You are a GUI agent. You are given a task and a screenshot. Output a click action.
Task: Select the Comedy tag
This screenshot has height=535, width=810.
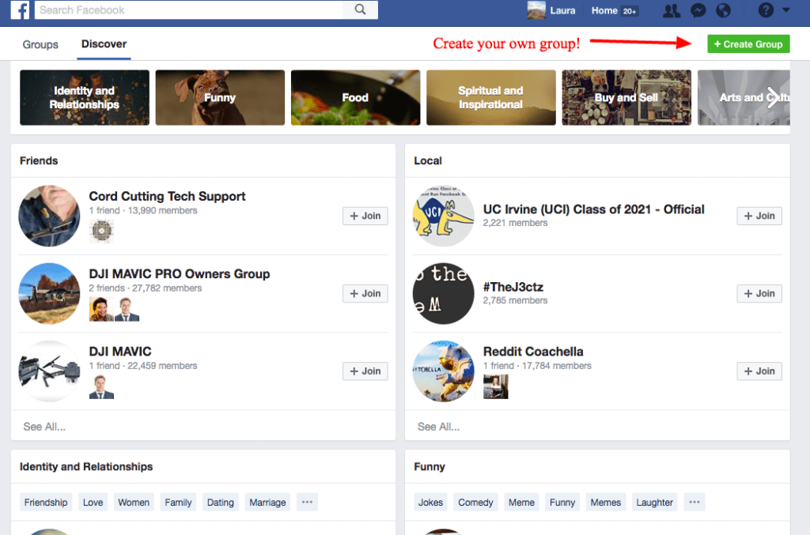point(475,502)
